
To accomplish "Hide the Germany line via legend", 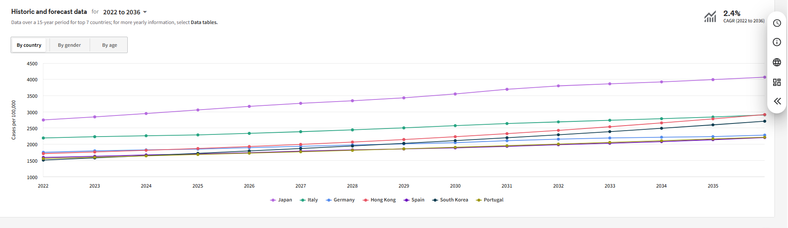I will tap(340, 200).
